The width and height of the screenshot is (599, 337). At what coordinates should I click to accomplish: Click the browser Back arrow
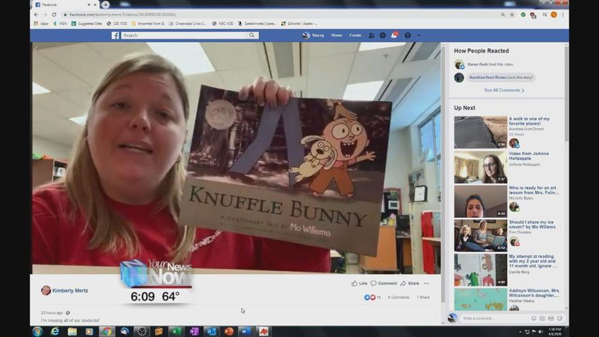click(36, 15)
